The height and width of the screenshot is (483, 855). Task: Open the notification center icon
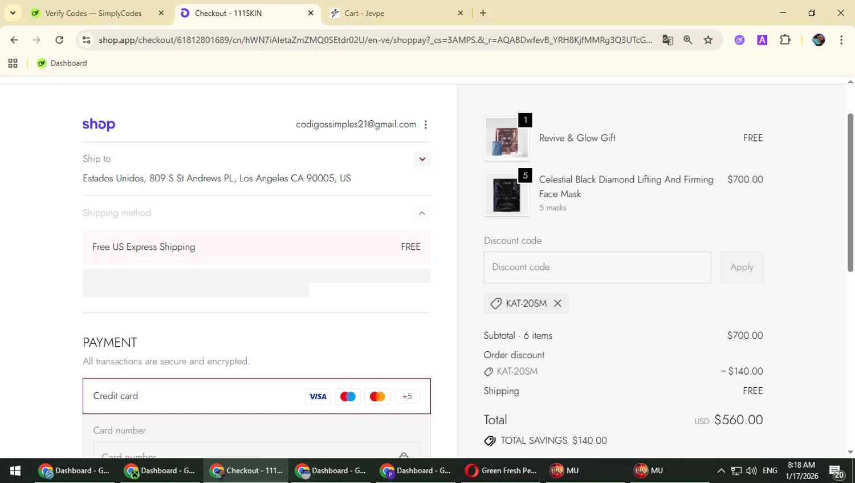(x=836, y=471)
